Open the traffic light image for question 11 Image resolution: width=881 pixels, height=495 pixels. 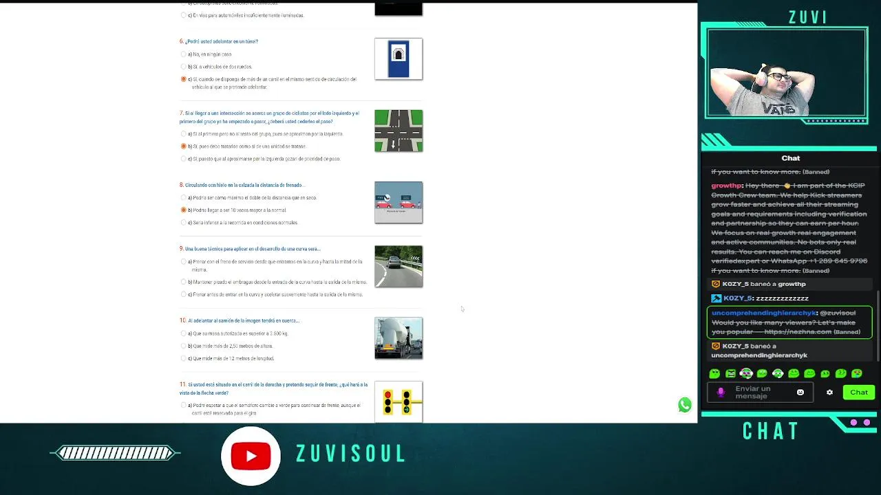(x=399, y=401)
